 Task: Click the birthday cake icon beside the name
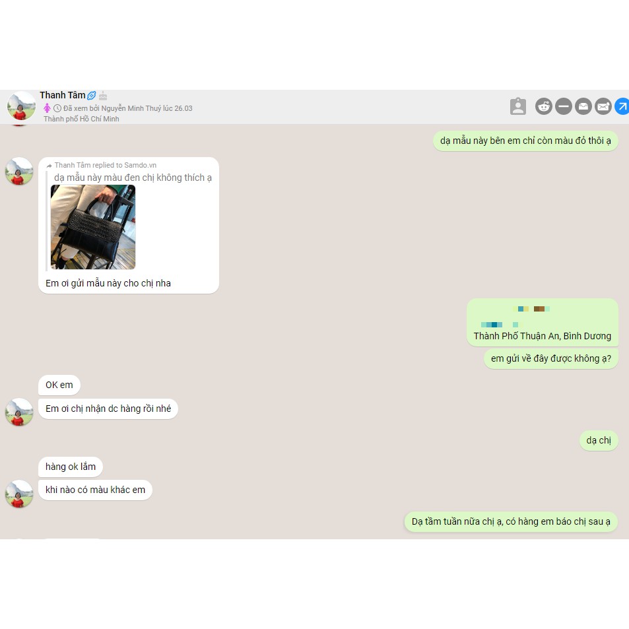103,96
